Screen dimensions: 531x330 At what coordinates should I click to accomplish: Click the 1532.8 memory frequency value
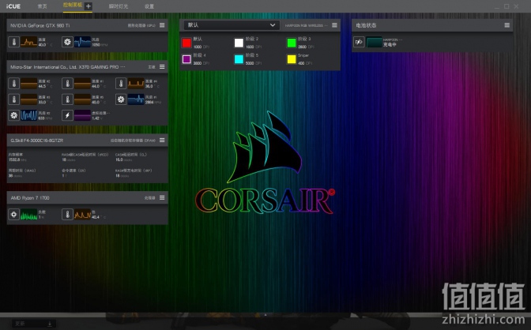coord(14,159)
